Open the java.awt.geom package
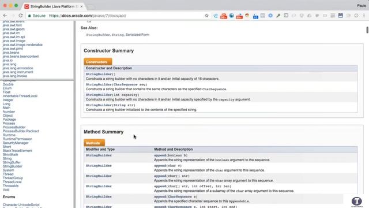This screenshot has width=369, height=208. pos(14,29)
